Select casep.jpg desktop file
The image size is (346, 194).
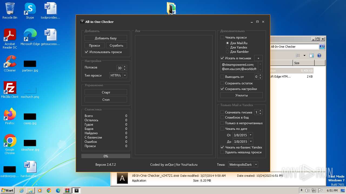coord(30,119)
